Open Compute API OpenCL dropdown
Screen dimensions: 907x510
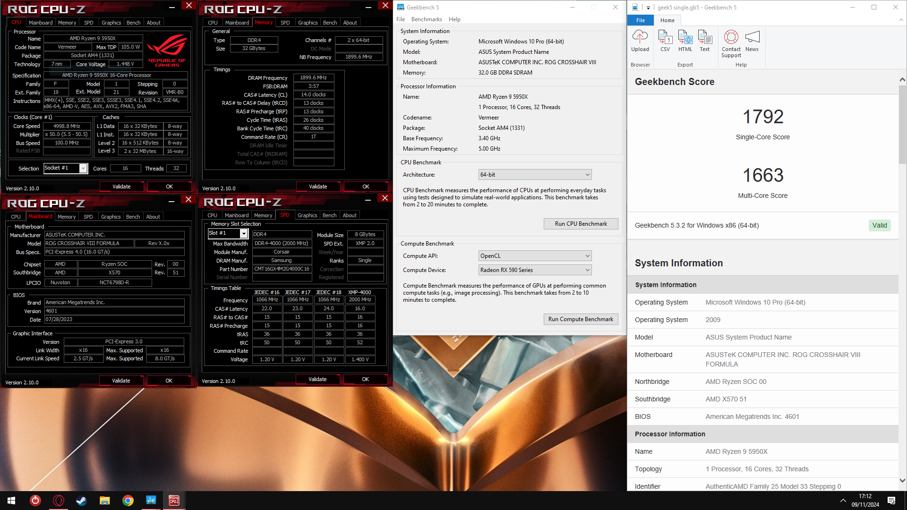(535, 256)
